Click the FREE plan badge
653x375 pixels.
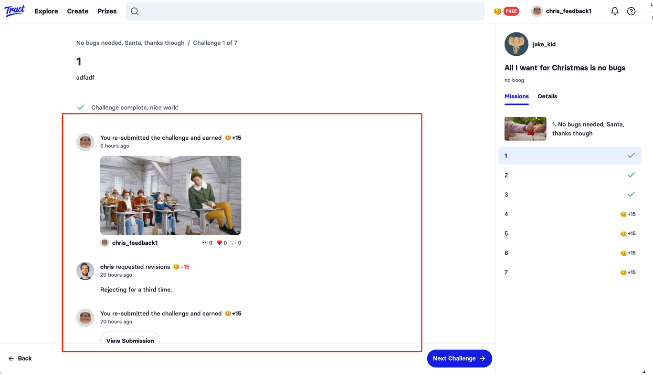(511, 11)
